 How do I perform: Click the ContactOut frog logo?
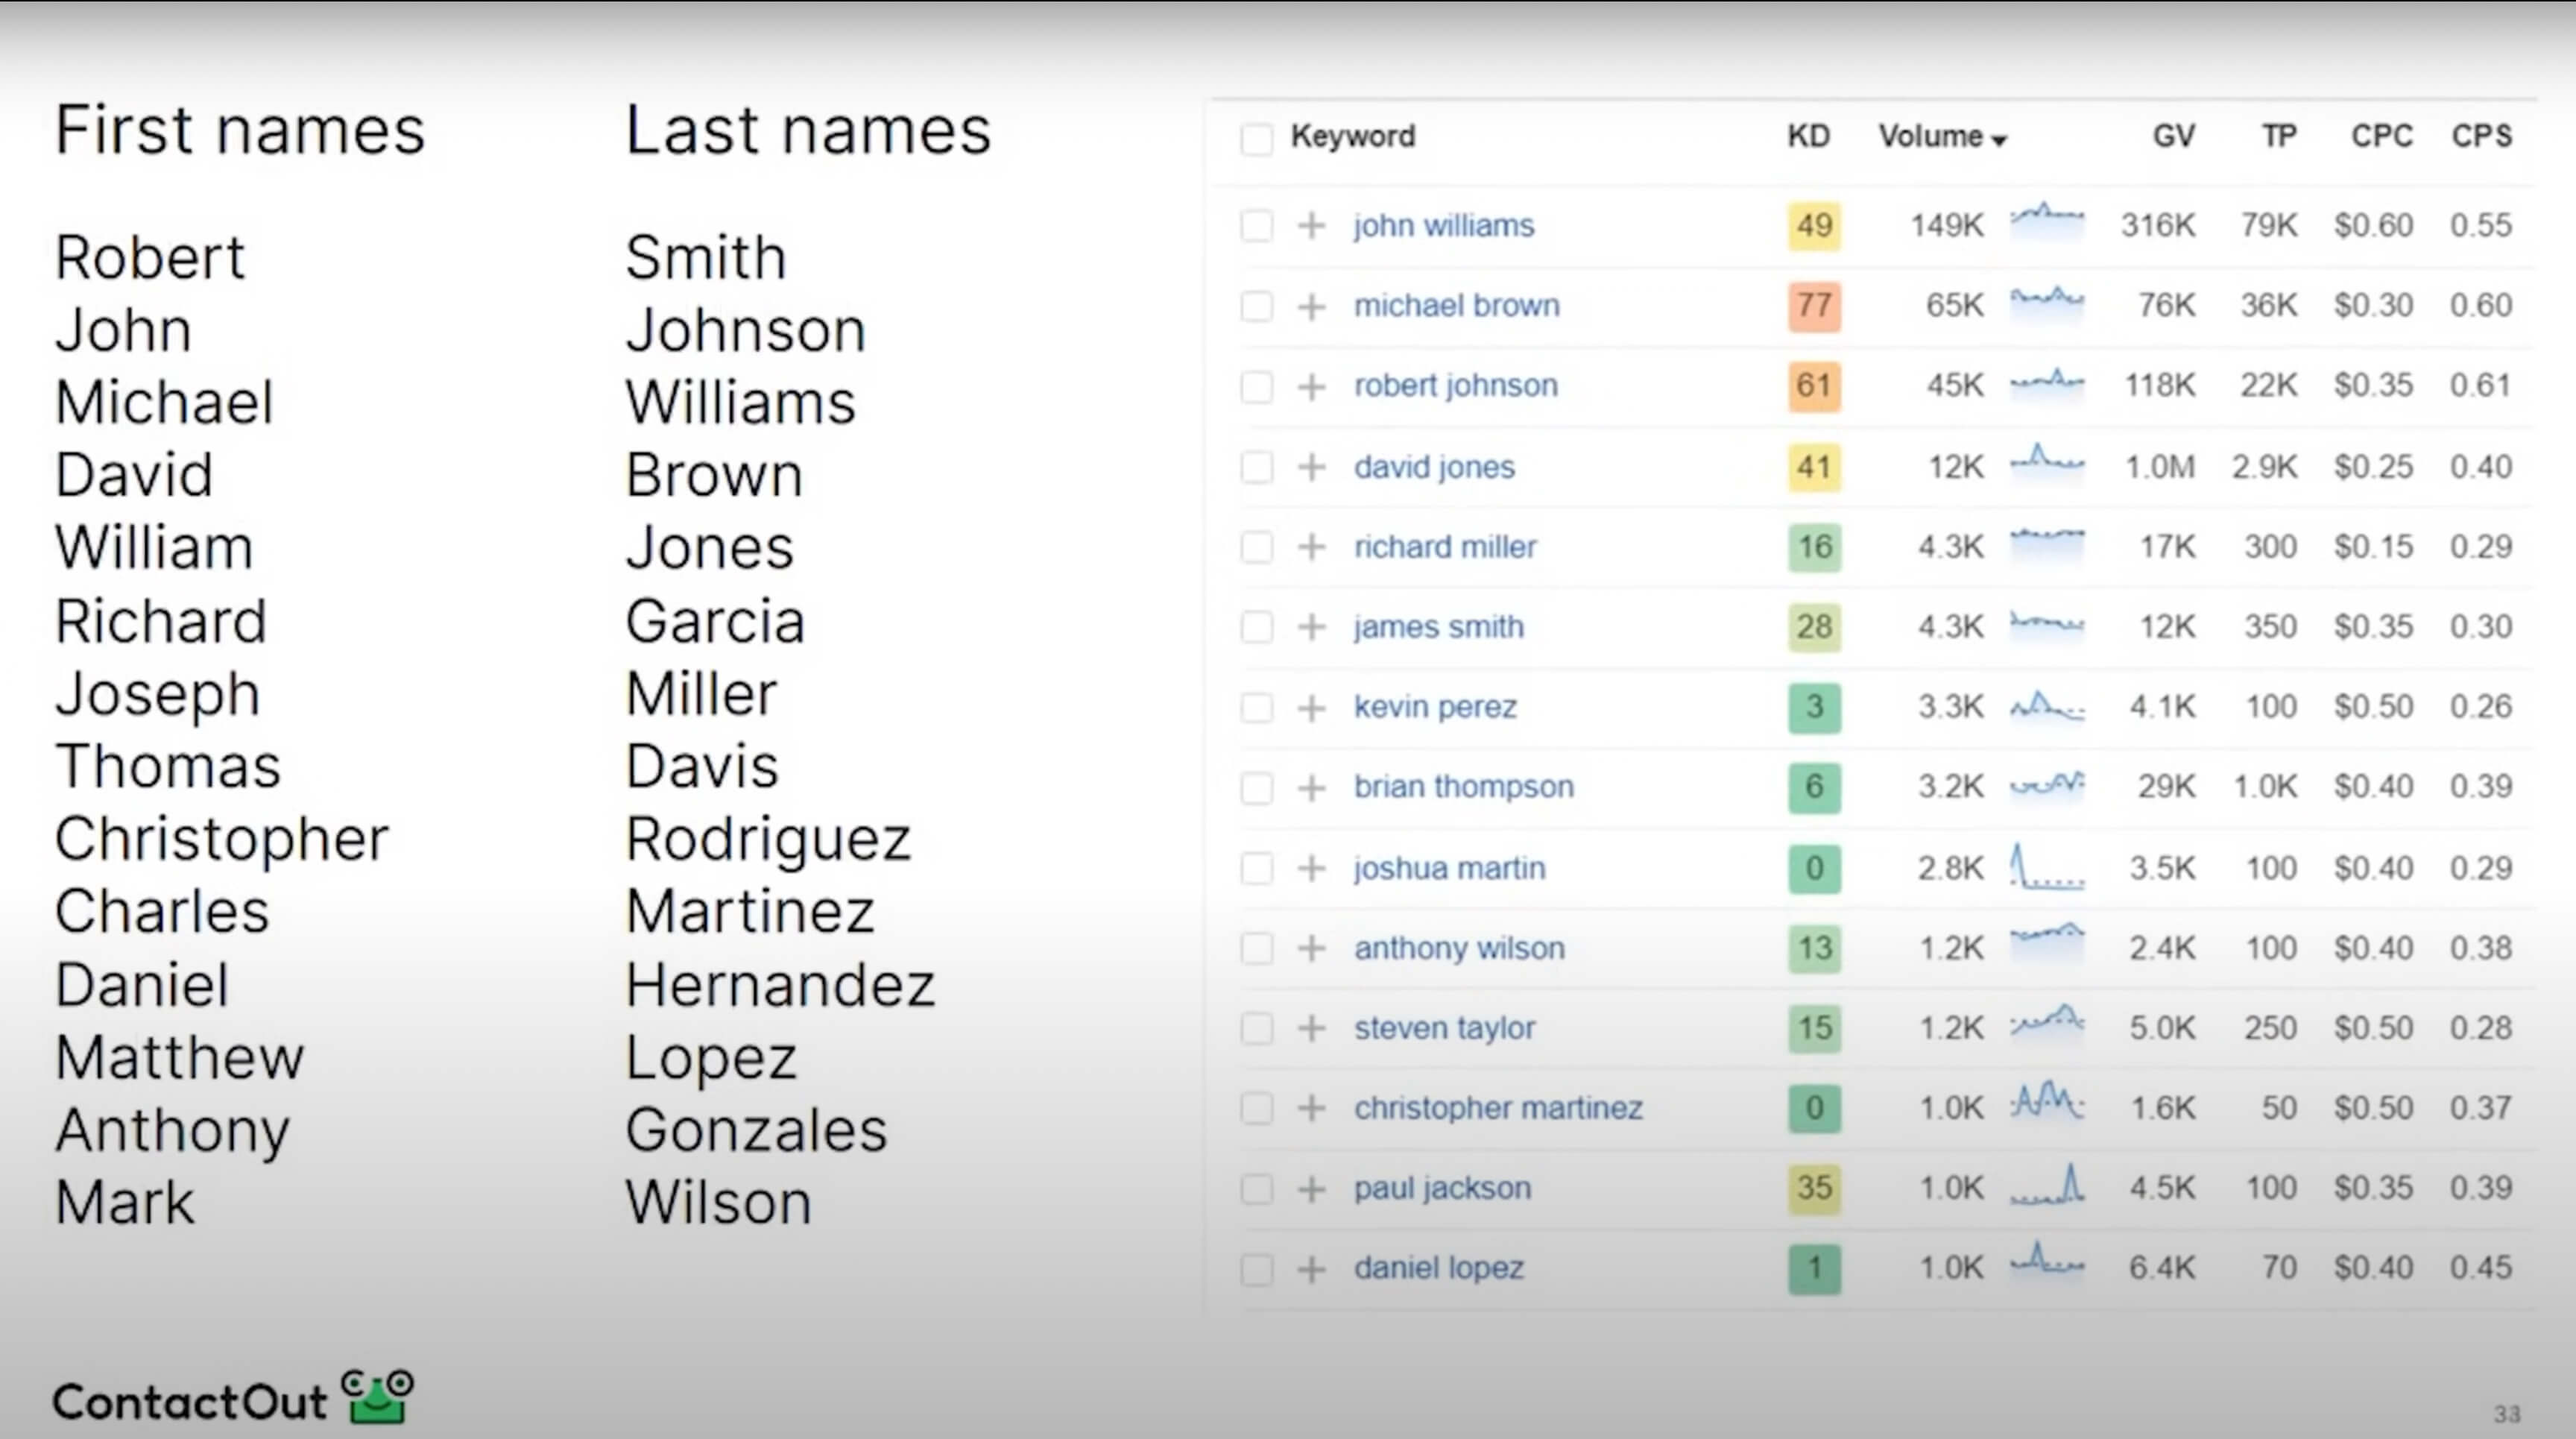click(378, 1396)
